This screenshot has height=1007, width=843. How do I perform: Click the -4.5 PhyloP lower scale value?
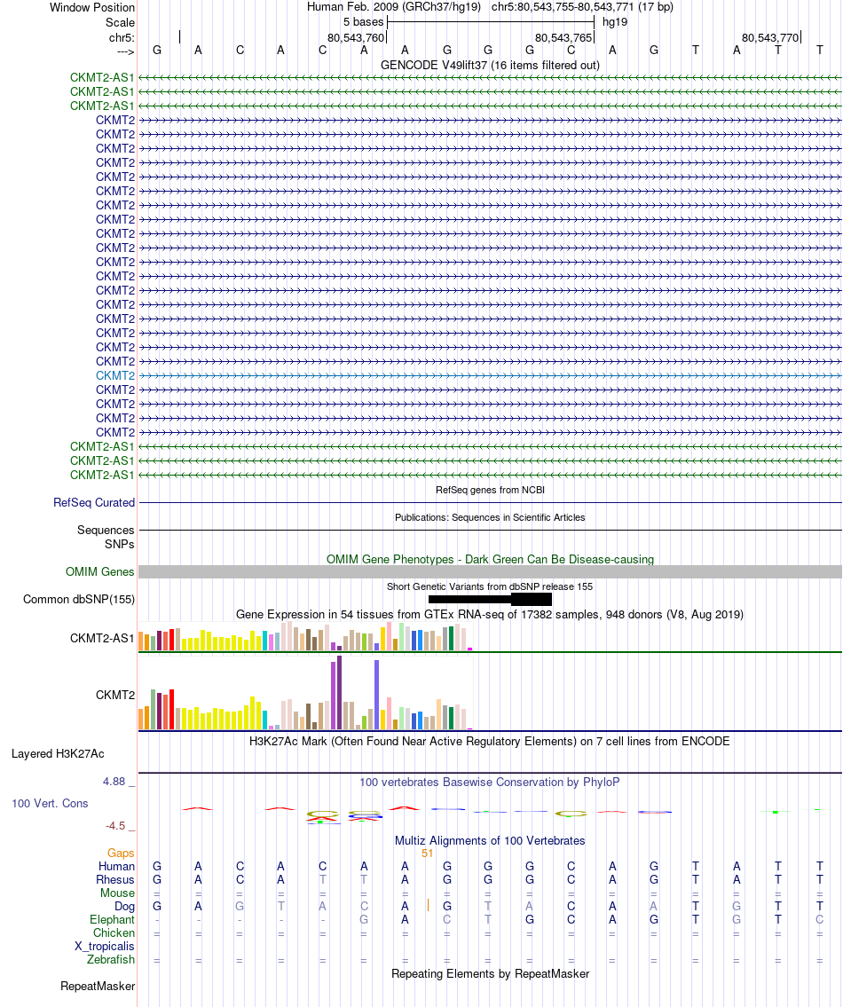coord(115,826)
